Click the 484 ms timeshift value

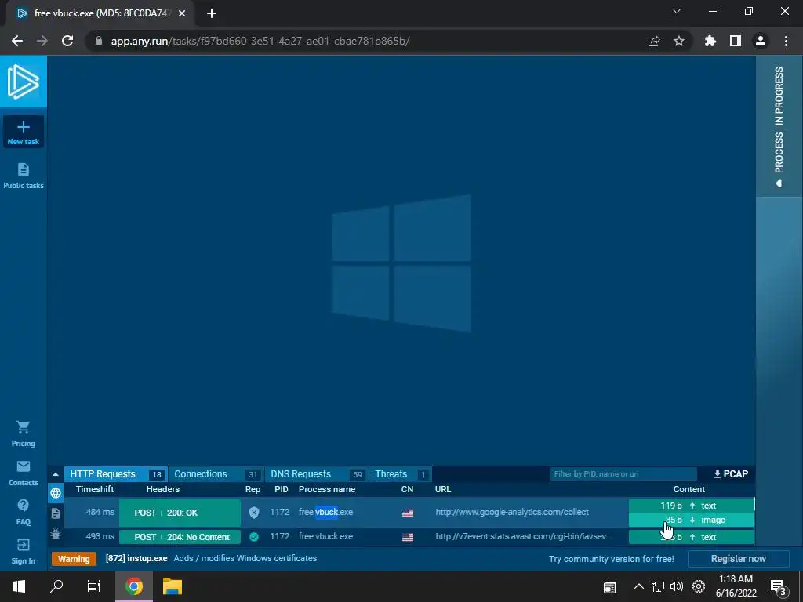pos(100,512)
